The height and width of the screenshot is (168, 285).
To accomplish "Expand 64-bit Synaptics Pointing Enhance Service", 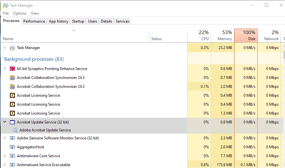I will pyautogui.click(x=5, y=68).
